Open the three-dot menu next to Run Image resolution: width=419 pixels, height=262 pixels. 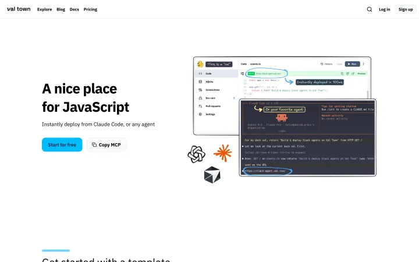(x=363, y=64)
